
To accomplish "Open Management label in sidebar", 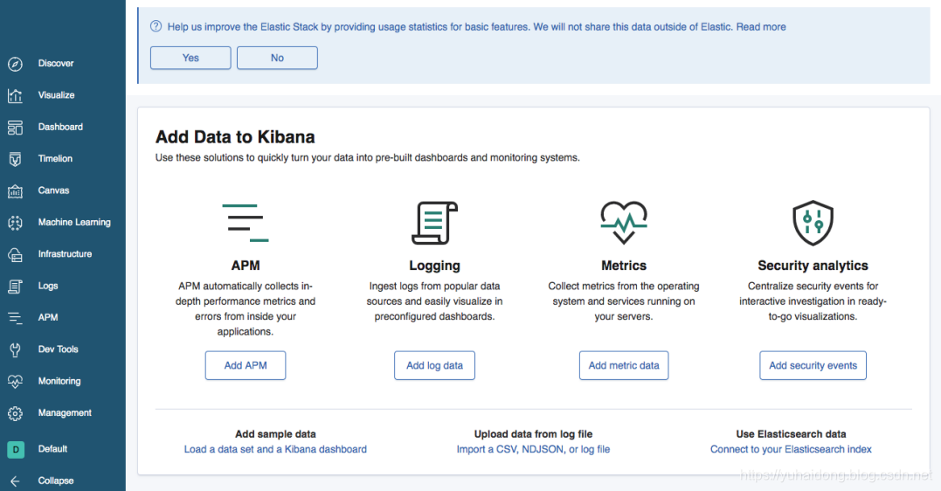I will 65,413.
